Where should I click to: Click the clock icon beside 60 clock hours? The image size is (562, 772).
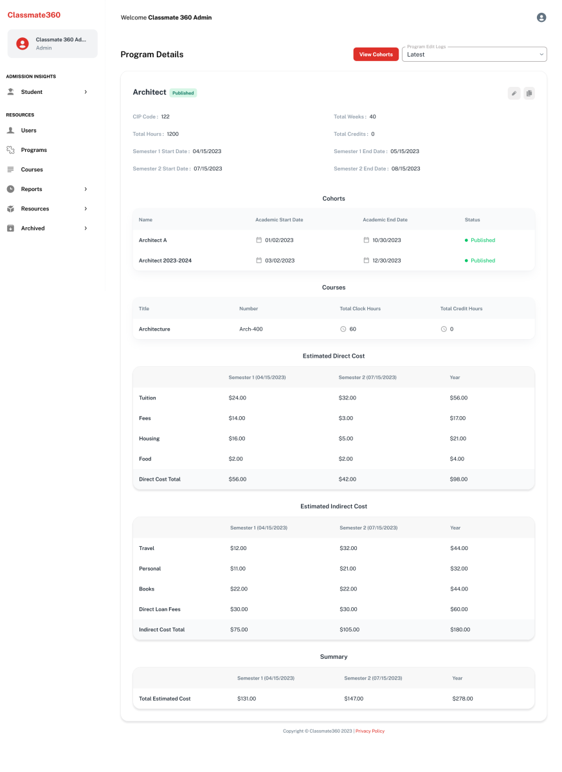(x=343, y=329)
